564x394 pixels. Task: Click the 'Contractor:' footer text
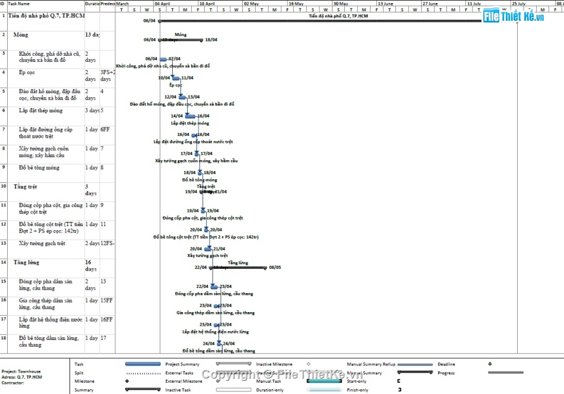[x=12, y=383]
